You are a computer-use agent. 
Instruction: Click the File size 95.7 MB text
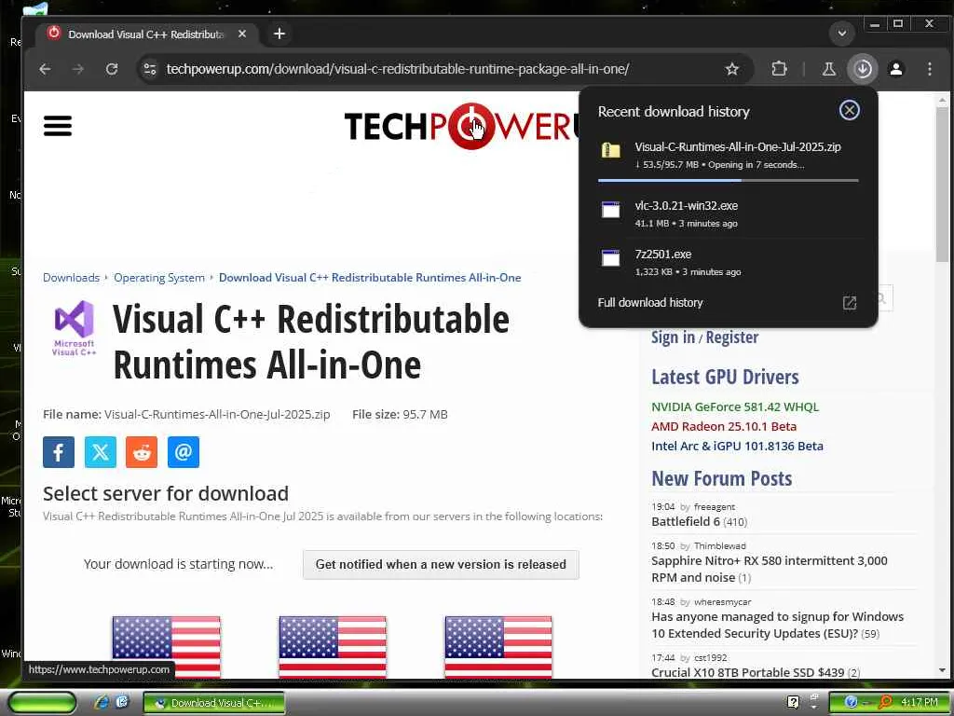click(x=400, y=415)
